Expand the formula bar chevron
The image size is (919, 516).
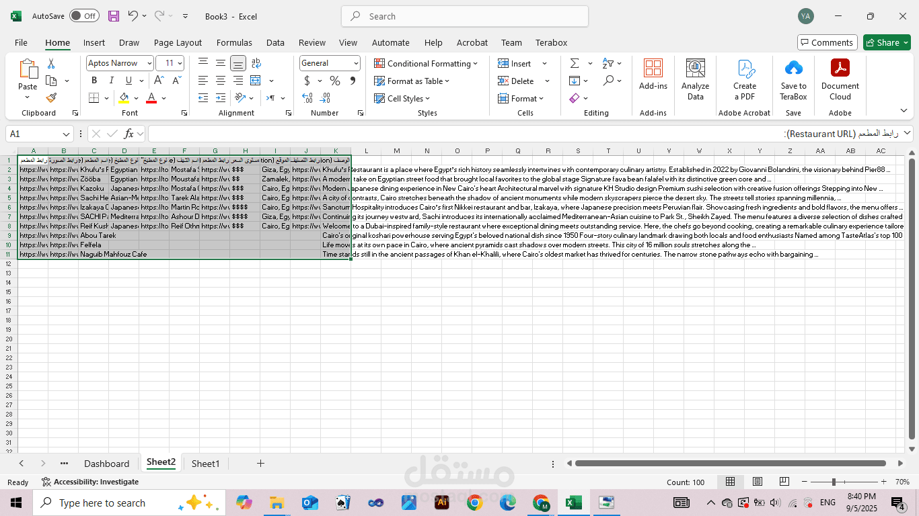(x=908, y=133)
